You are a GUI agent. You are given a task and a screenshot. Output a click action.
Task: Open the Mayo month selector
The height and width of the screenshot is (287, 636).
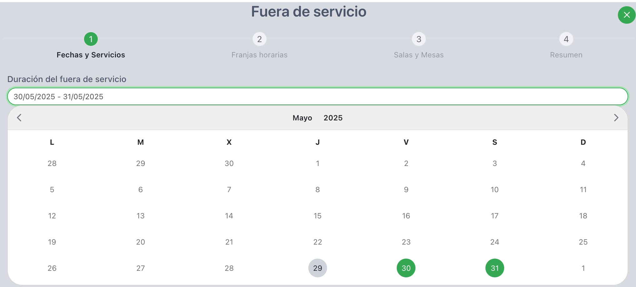coord(302,118)
